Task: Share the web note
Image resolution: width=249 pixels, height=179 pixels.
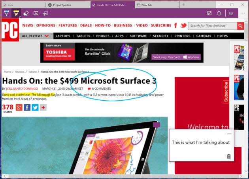Action: tap(219, 13)
